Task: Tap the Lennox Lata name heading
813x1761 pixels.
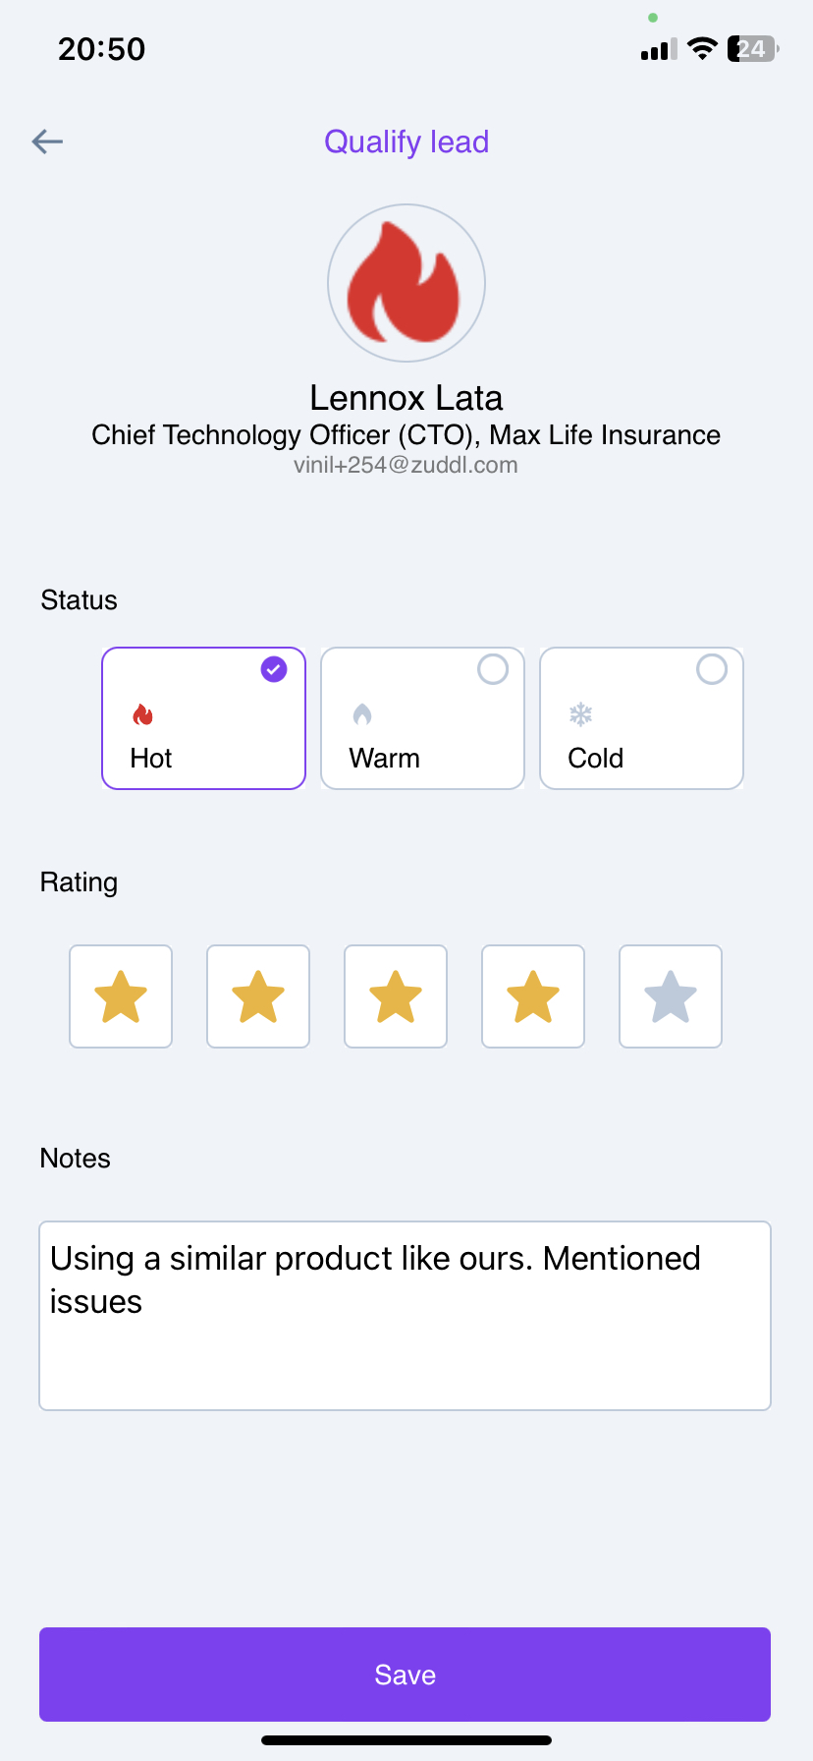Action: (406, 398)
